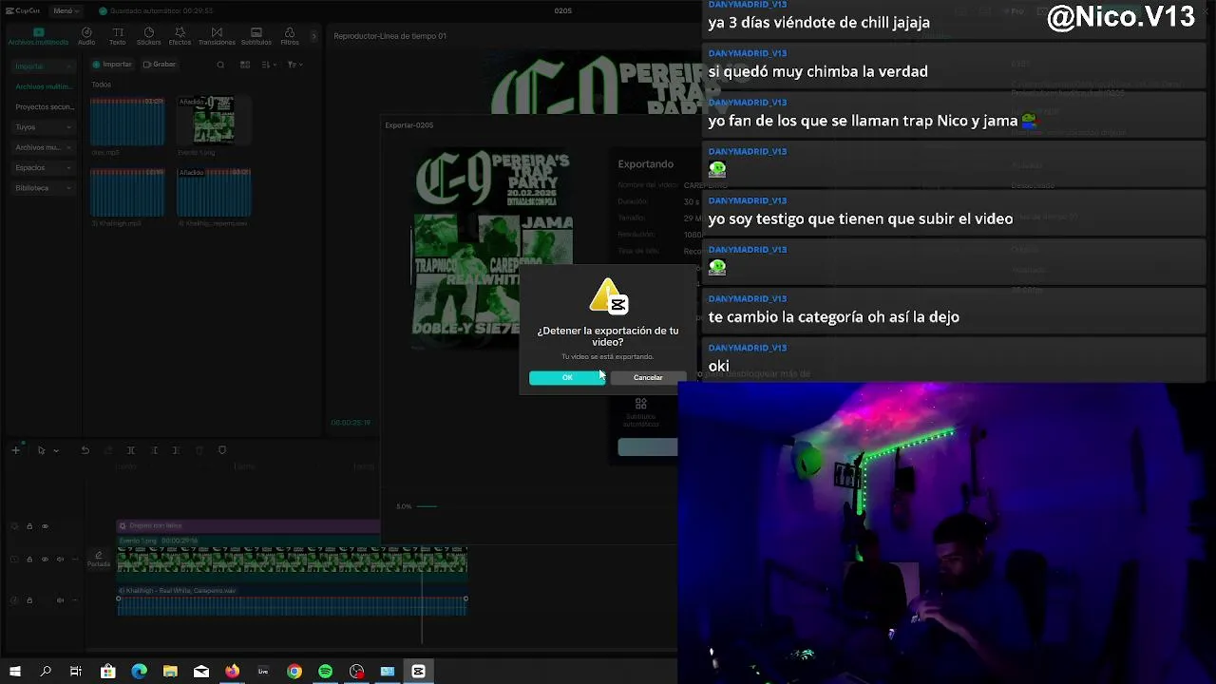The image size is (1216, 684).
Task: Toggle lock on the video track
Action: [x=28, y=560]
